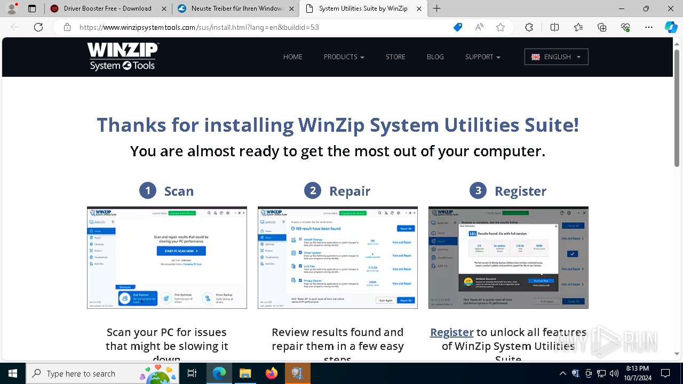Expand the SUPPORT dropdown menu
This screenshot has width=683, height=384.
pyautogui.click(x=483, y=57)
